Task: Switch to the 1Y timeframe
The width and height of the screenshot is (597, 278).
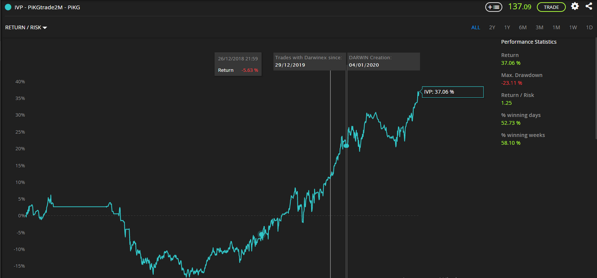Action: click(507, 28)
